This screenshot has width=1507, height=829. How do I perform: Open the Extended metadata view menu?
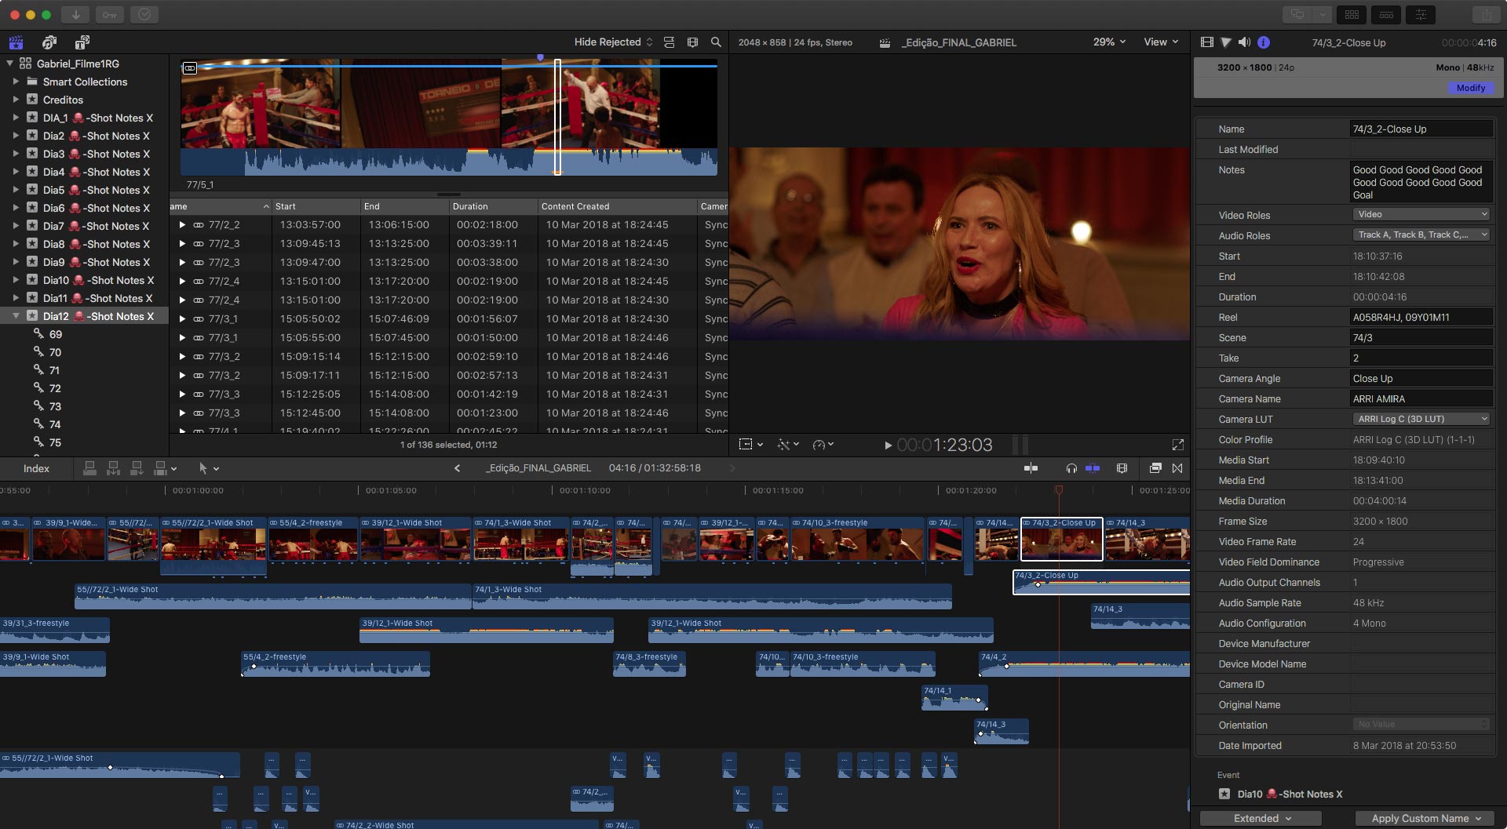(x=1261, y=818)
